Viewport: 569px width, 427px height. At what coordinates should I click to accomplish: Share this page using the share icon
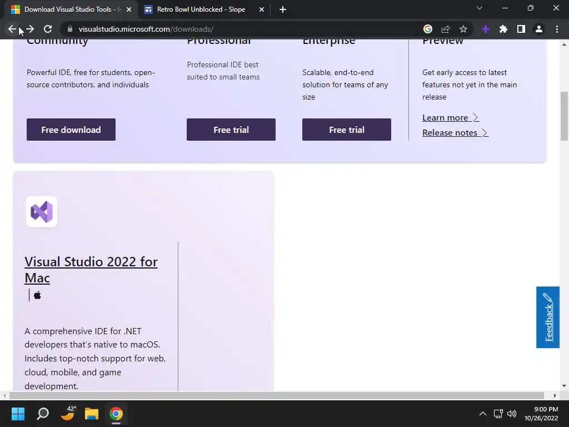coord(446,29)
